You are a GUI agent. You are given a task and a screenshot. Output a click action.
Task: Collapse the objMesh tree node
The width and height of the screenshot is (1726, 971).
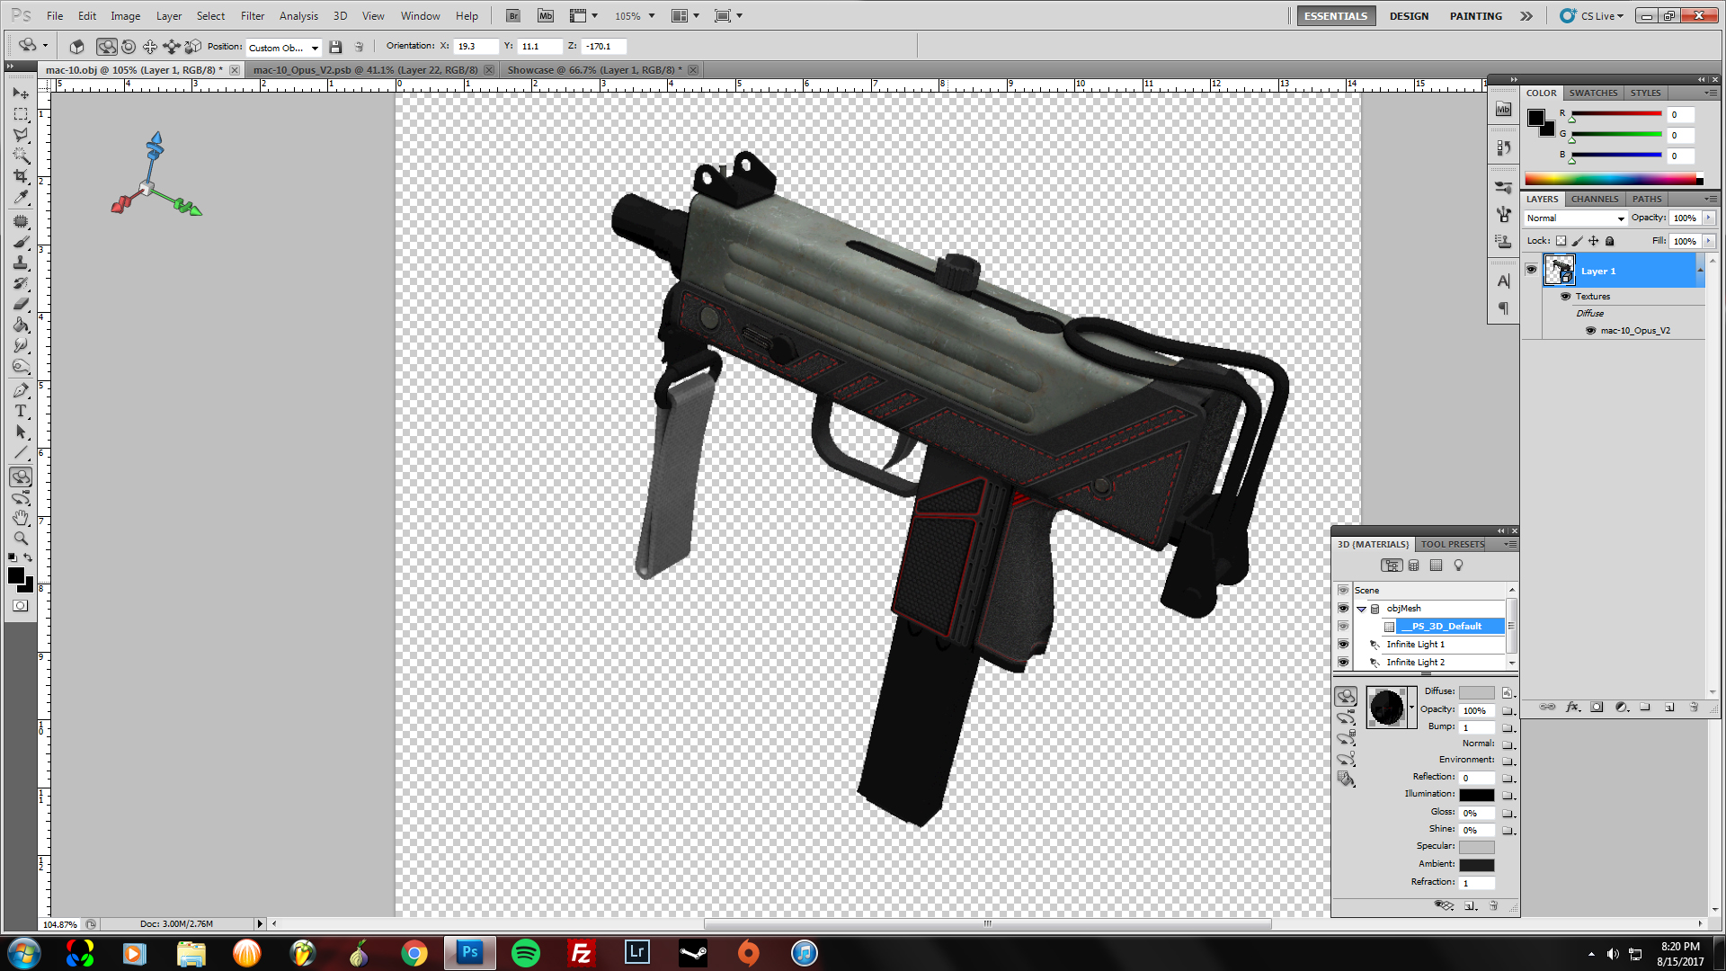tap(1361, 609)
